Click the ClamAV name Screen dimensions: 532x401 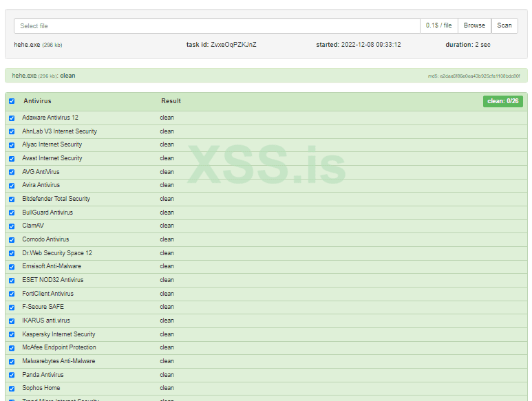click(x=33, y=226)
